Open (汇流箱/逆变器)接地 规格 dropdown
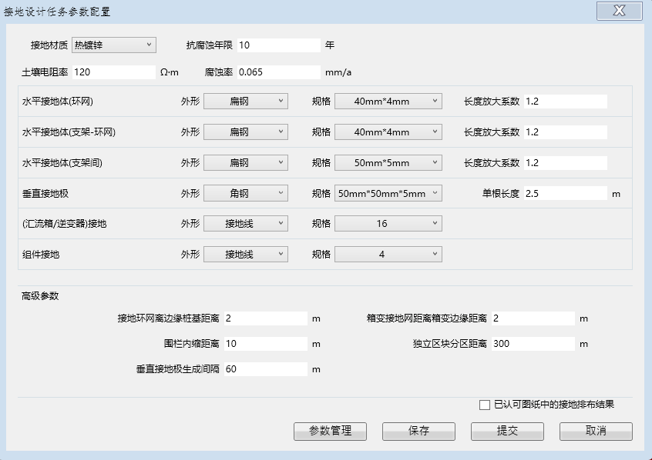 click(388, 224)
